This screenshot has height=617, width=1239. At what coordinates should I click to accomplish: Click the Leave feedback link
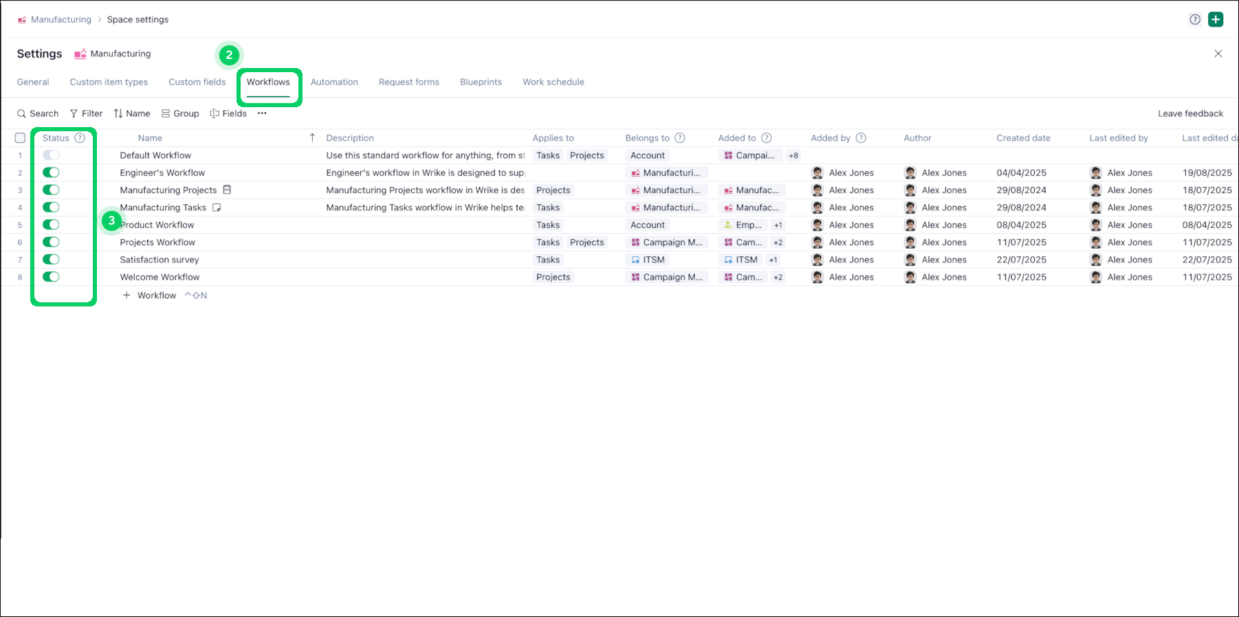click(1190, 113)
